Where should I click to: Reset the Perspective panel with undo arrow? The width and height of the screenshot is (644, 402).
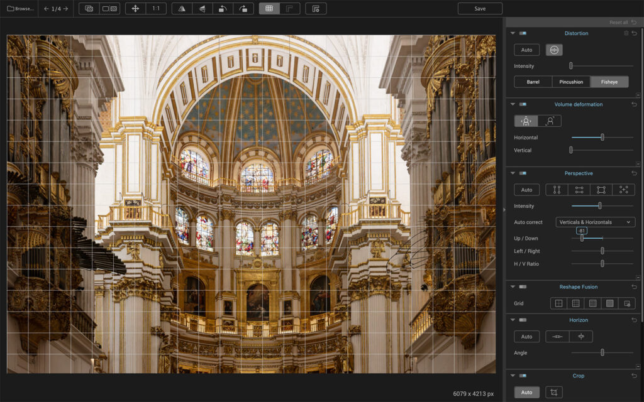click(634, 173)
